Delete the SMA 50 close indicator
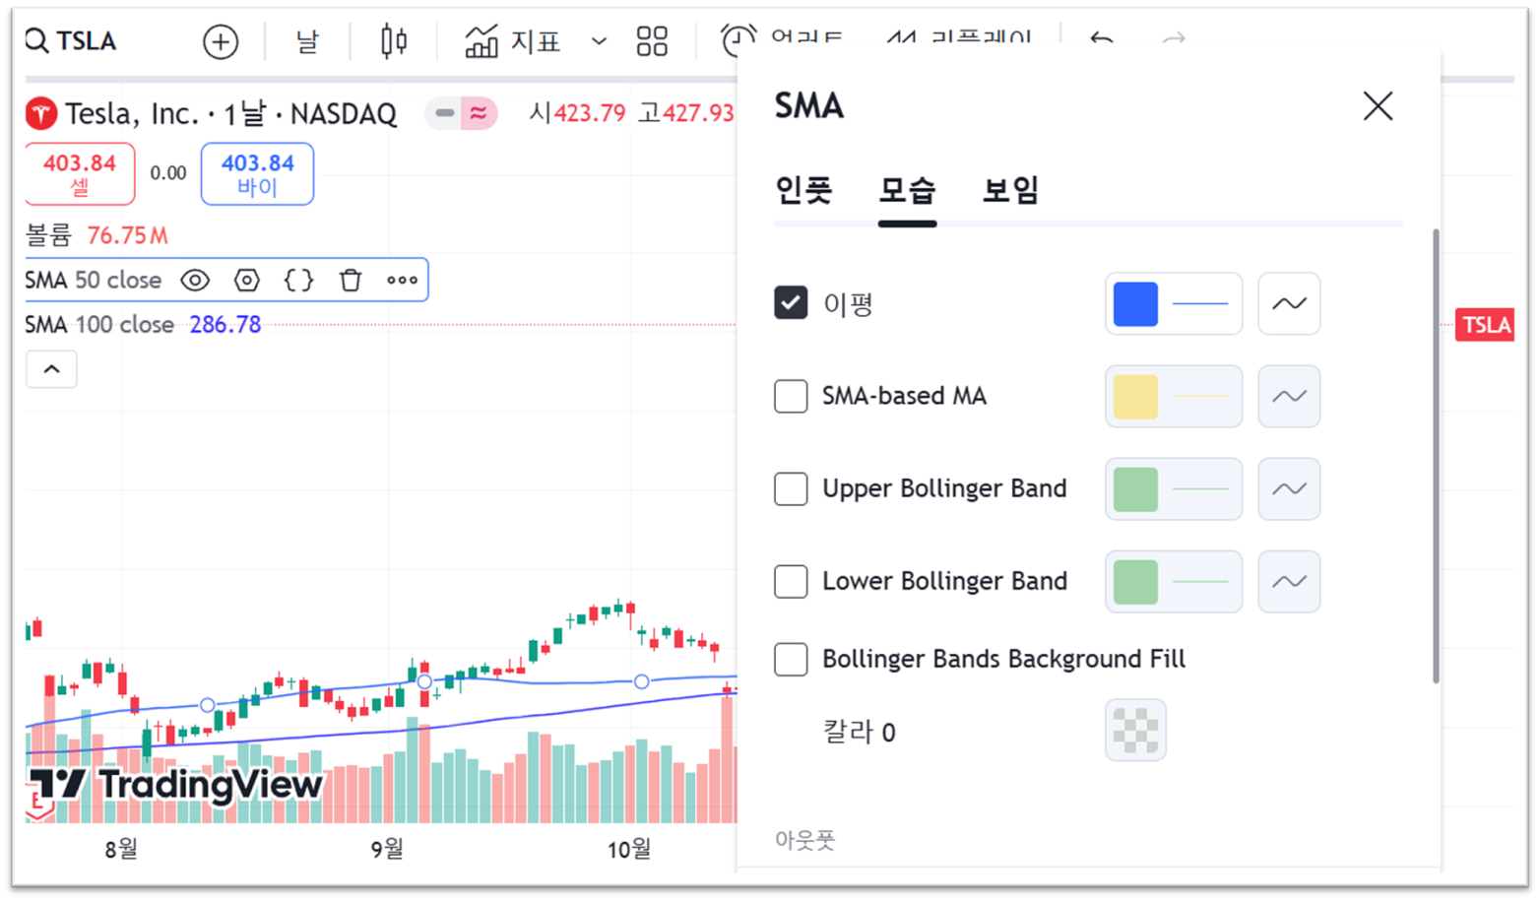The height and width of the screenshot is (901, 1540). (x=351, y=281)
